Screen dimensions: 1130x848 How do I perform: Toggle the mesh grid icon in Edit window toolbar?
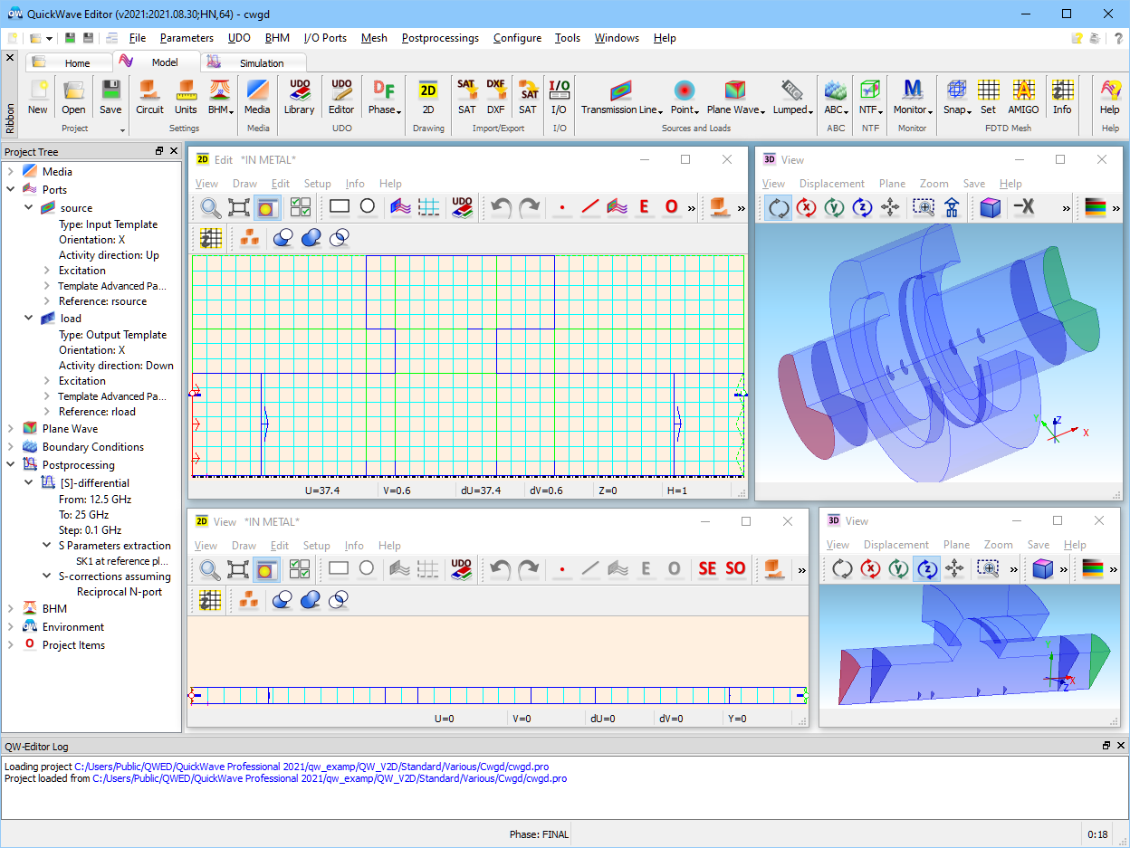tap(428, 207)
